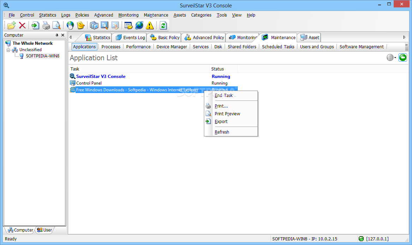Open the Categories menu
The width and height of the screenshot is (412, 245).
(x=201, y=15)
